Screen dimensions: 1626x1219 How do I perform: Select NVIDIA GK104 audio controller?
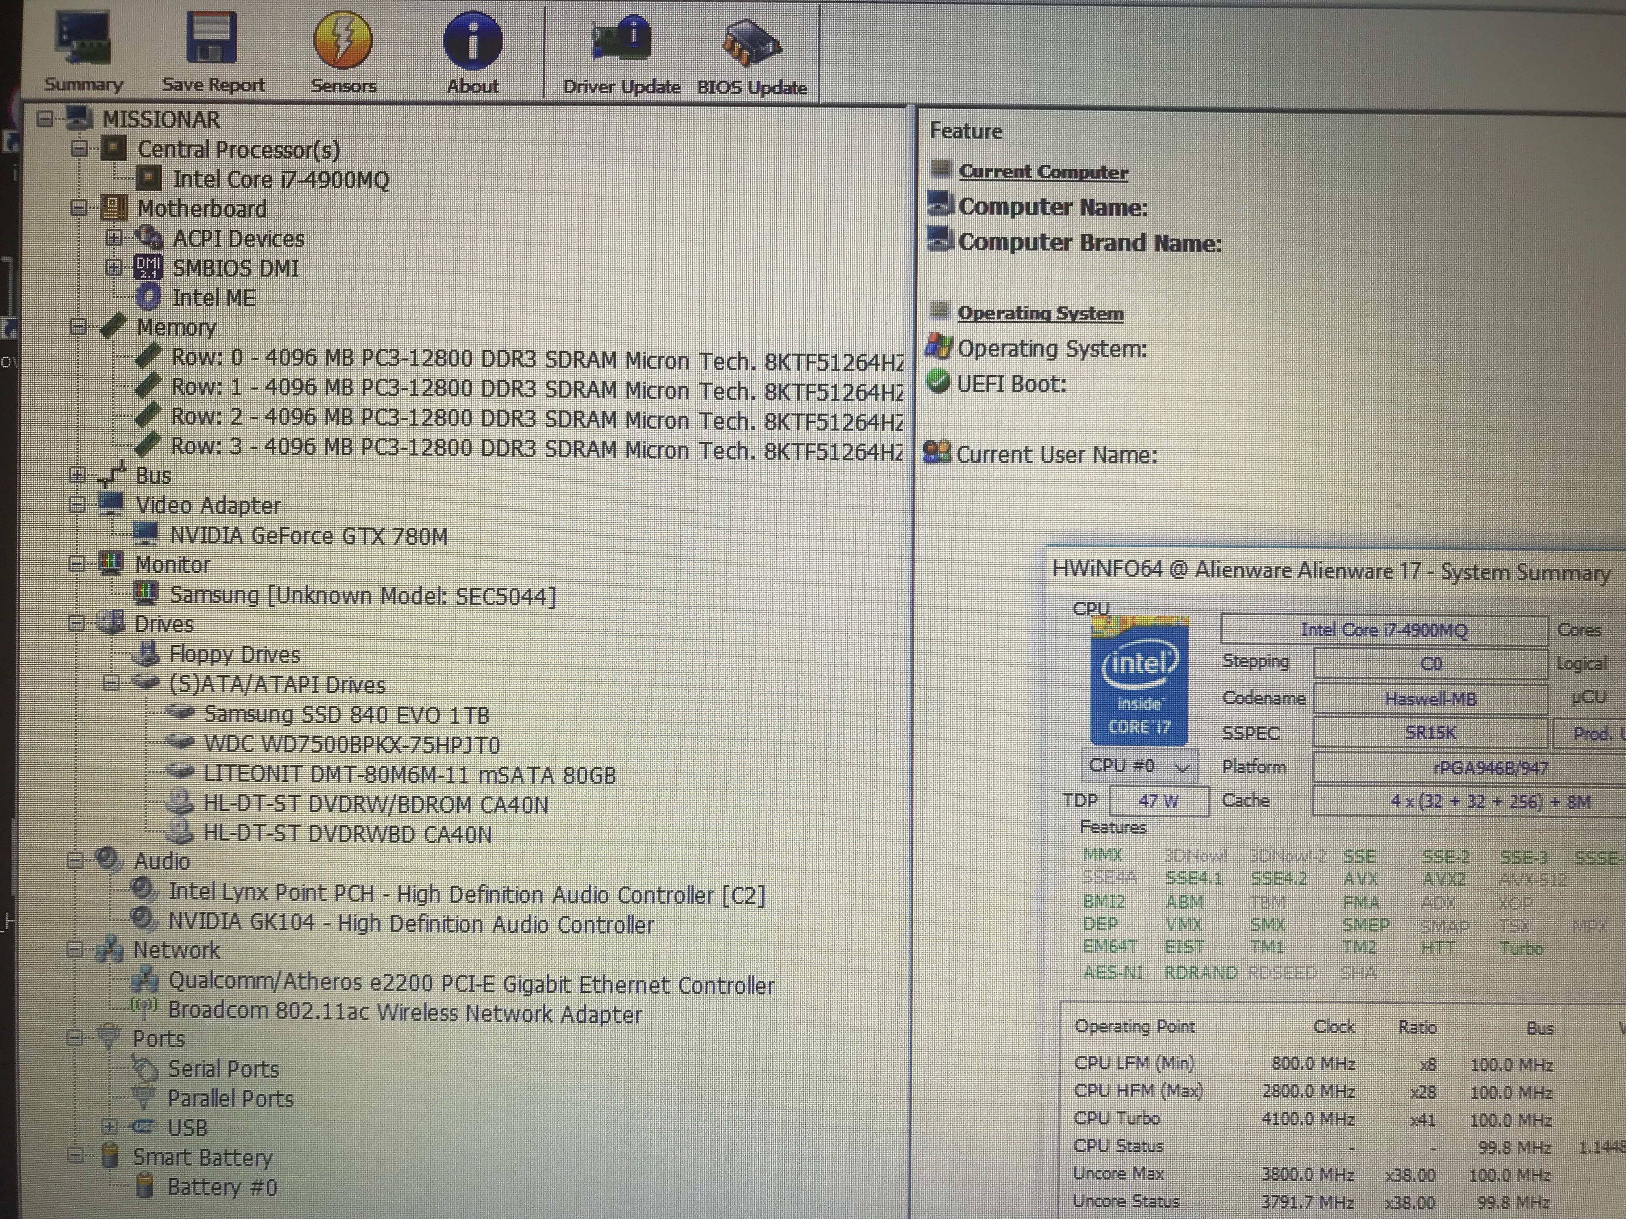click(x=411, y=924)
